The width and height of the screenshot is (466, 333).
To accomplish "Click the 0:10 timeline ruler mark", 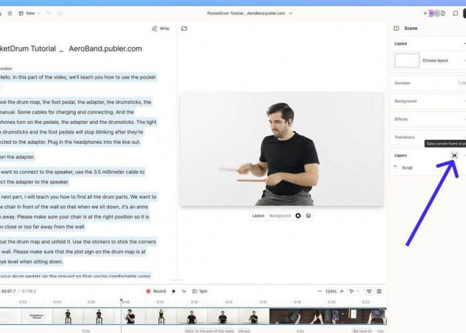I will coord(160,302).
